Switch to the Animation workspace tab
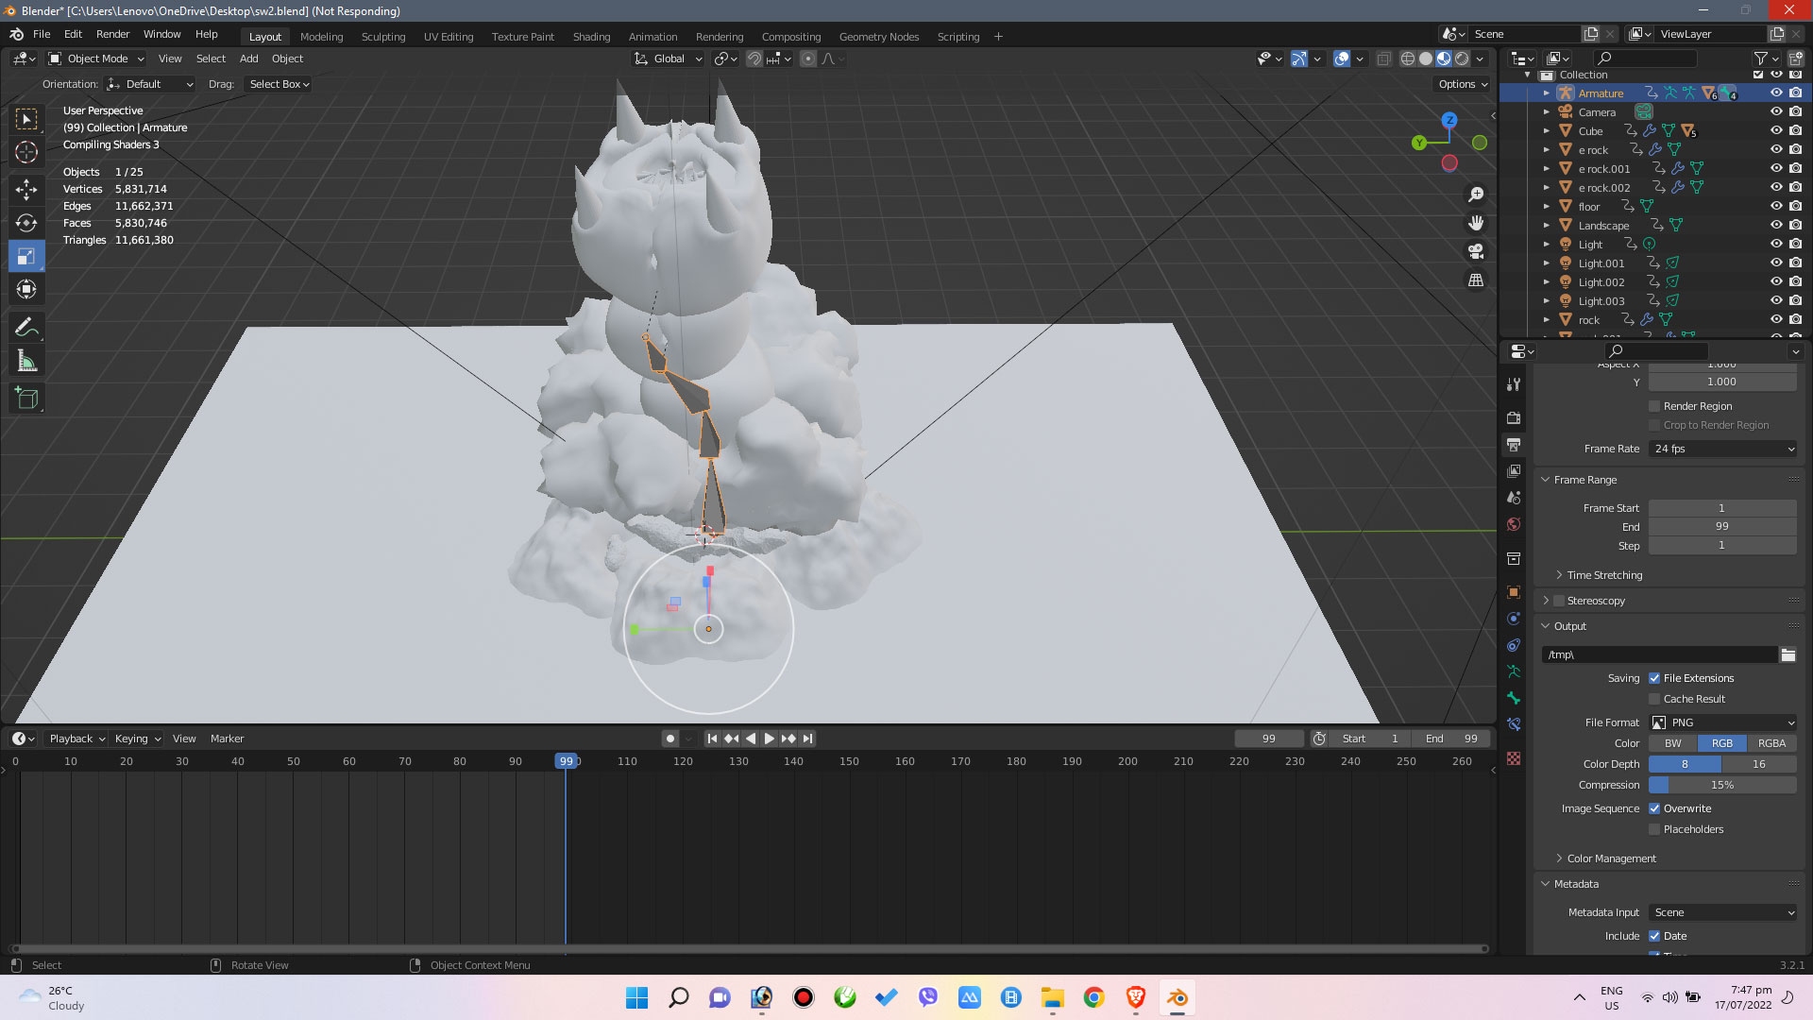This screenshot has width=1813, height=1020. tap(652, 37)
